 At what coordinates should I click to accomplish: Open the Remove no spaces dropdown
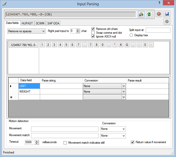pyautogui.click(x=26, y=31)
